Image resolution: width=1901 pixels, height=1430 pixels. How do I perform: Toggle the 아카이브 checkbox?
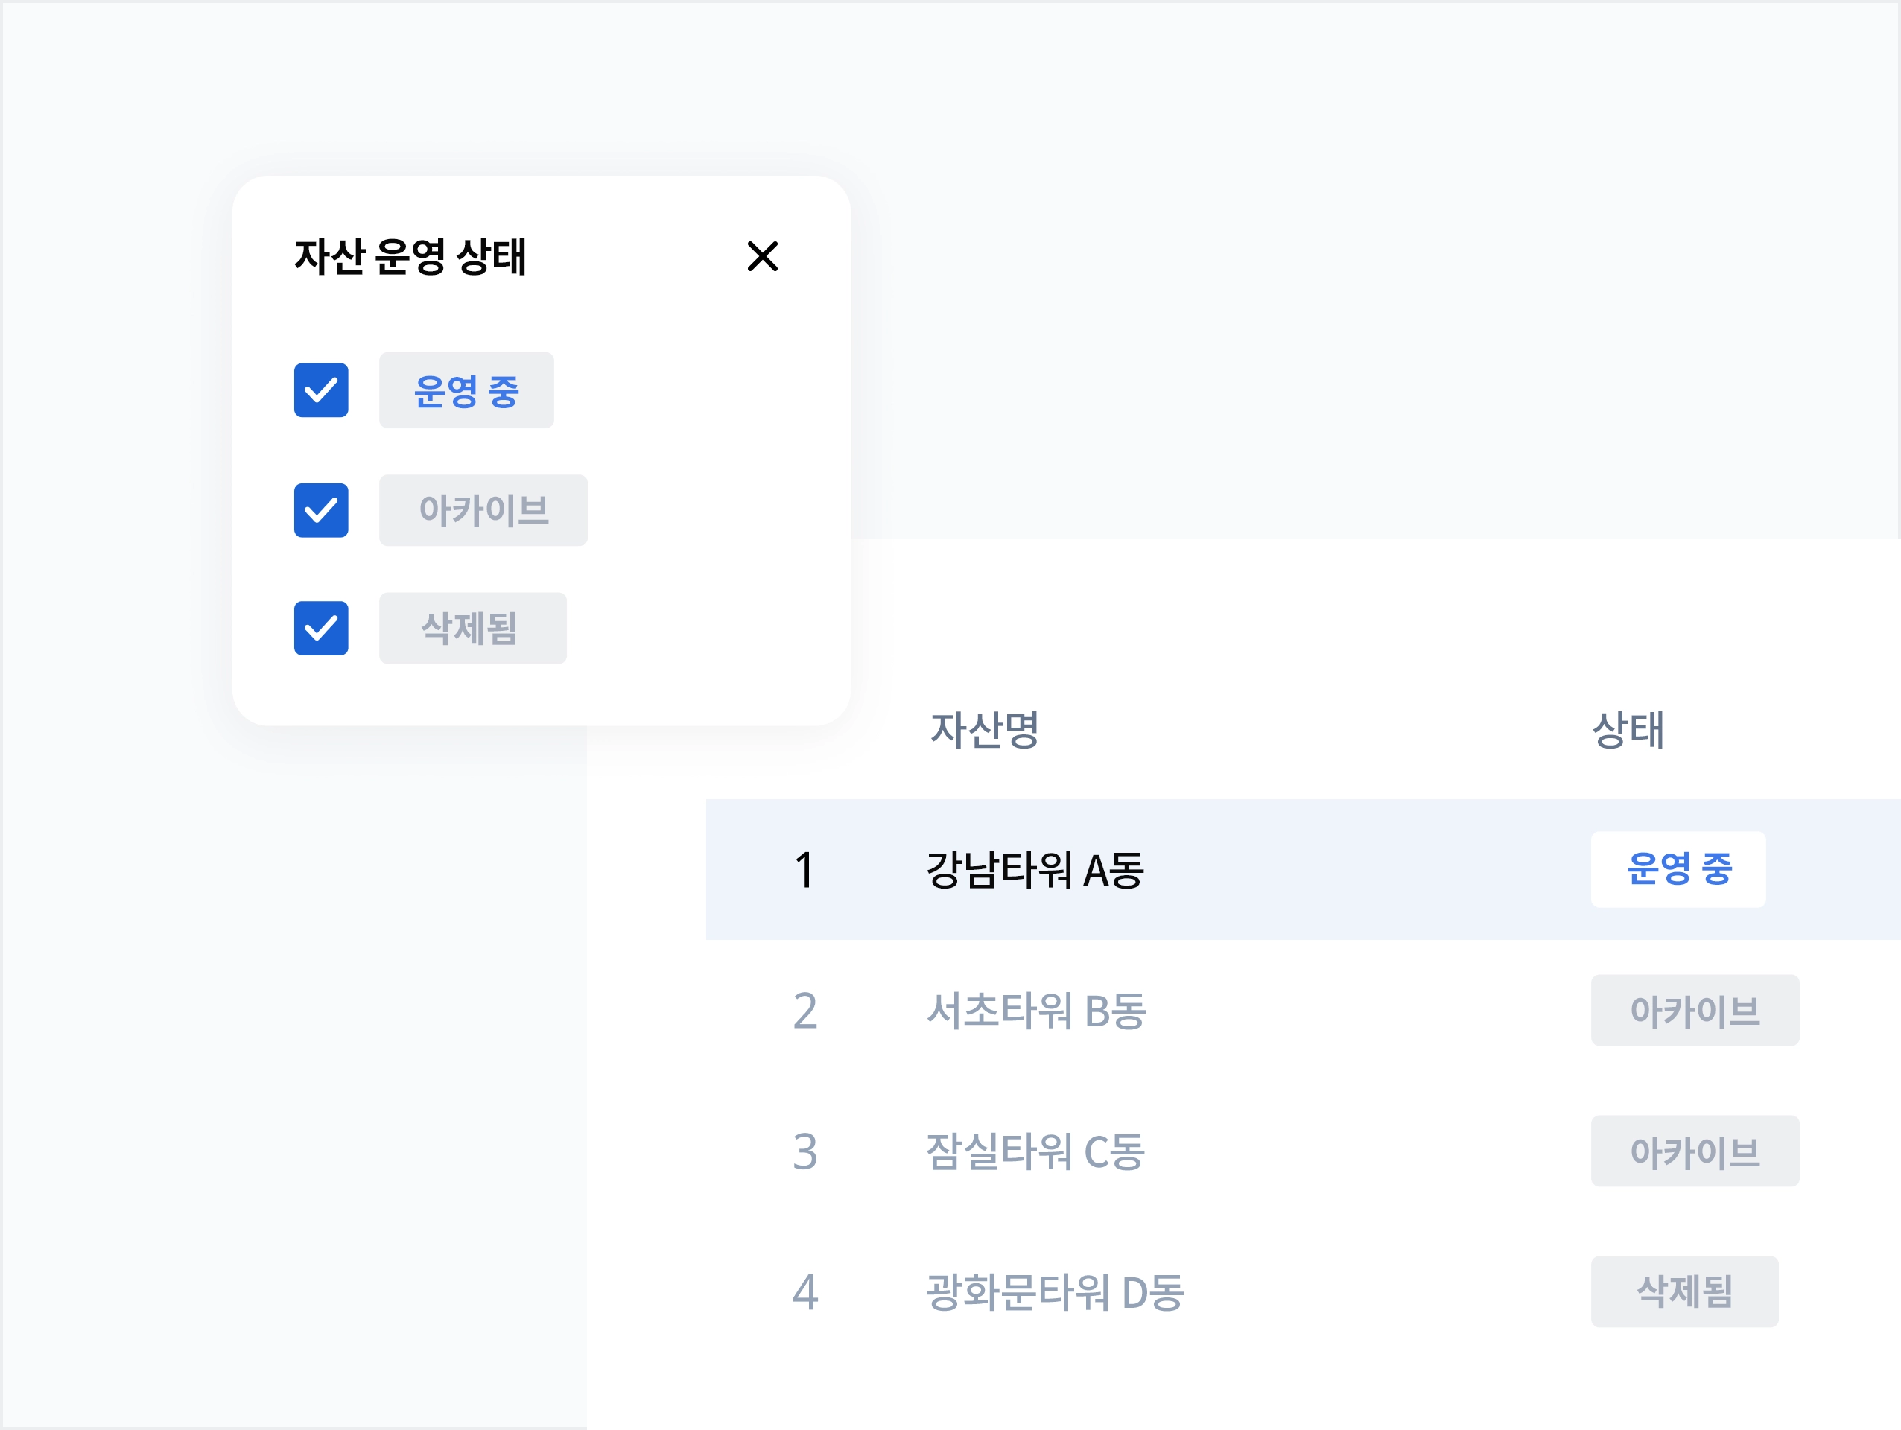point(320,510)
